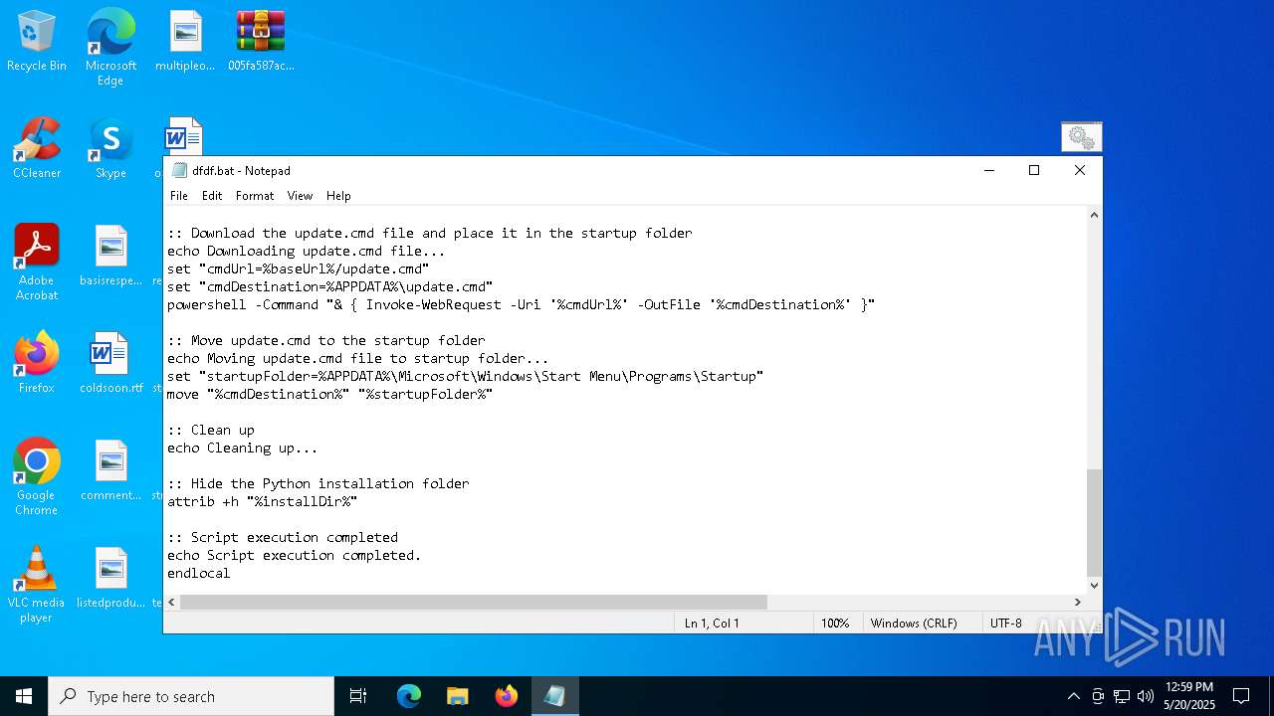Click 'Windows (CRLF)' in the status bar
Viewport: 1274px width, 716px height.
pyautogui.click(x=914, y=624)
